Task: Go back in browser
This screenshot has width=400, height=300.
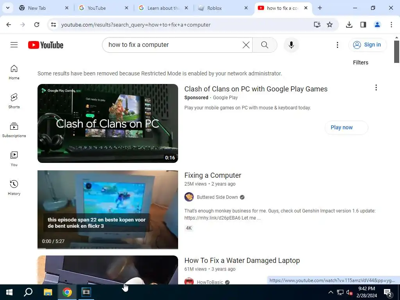Action: [9, 25]
